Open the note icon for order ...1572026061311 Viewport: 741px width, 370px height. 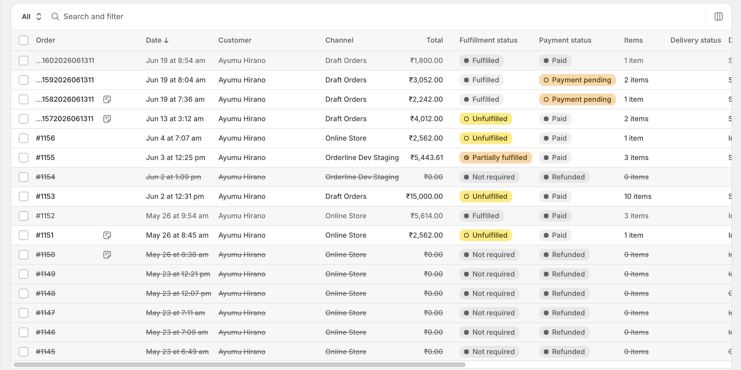coord(107,119)
